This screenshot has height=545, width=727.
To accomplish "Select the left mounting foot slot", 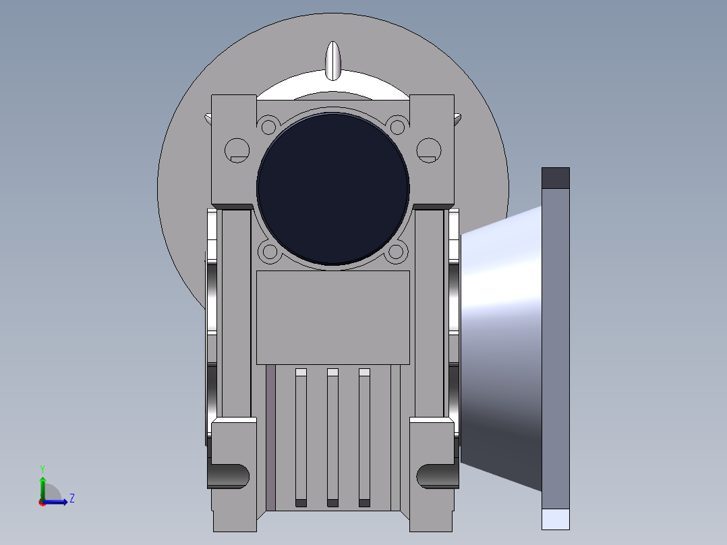I will point(231,476).
